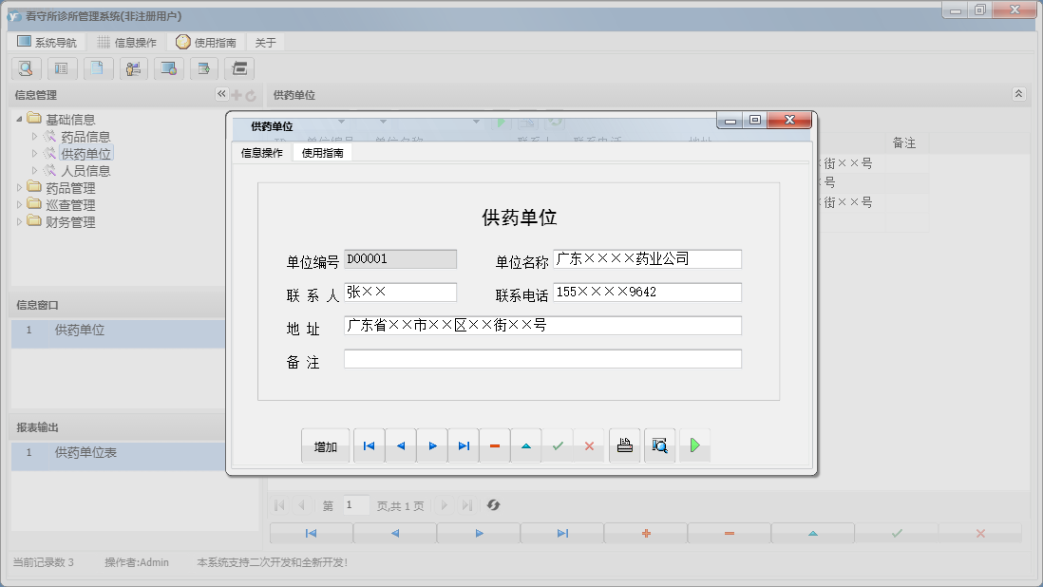Go to last record in dialog
Image resolution: width=1043 pixels, height=587 pixels.
tap(464, 445)
